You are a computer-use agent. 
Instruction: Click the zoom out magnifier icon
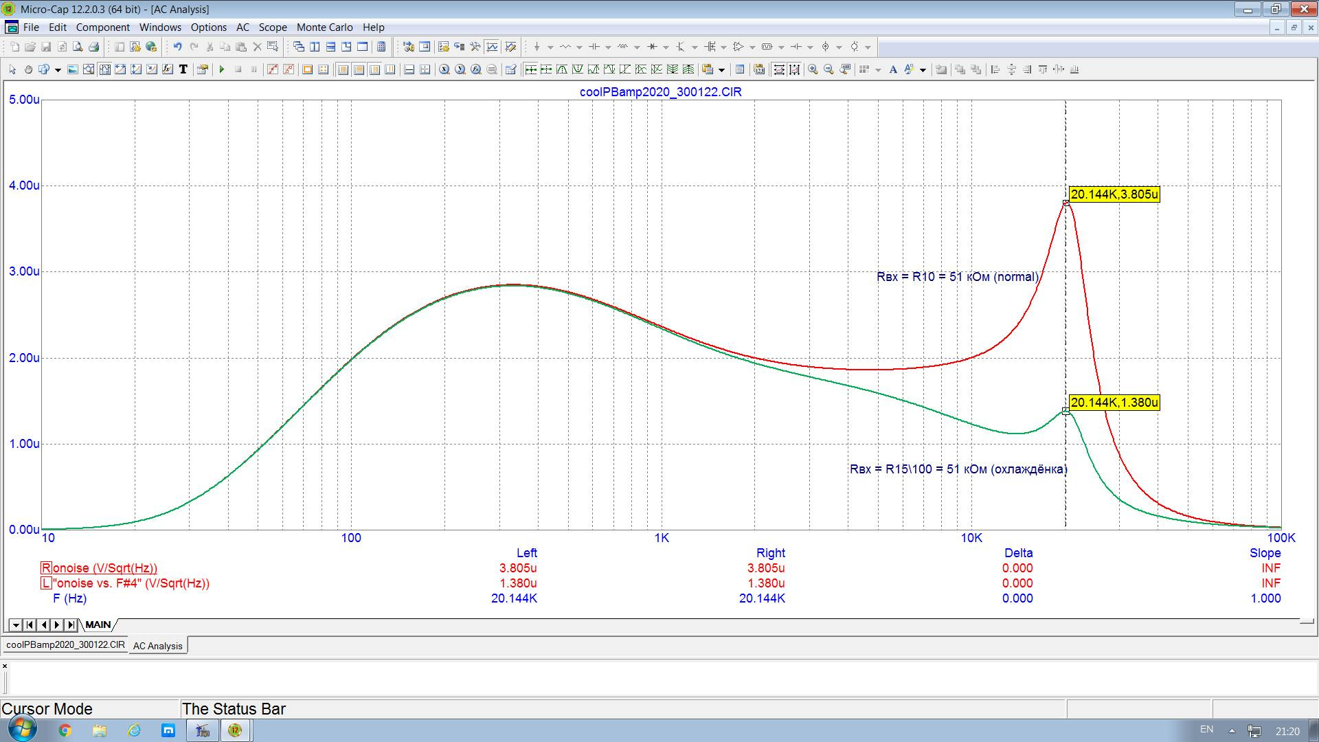click(828, 69)
